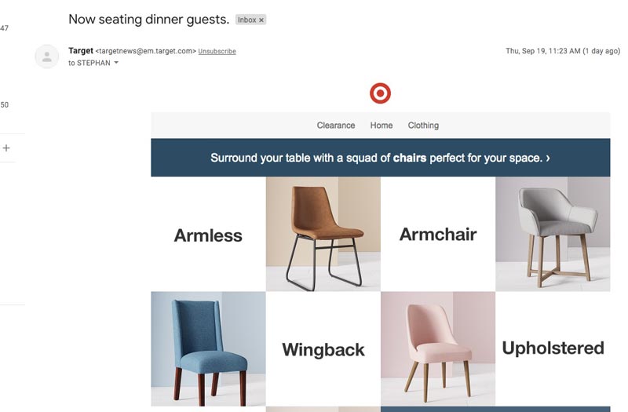628x412 pixels.
Task: Click the blue wingback chair image
Action: pos(208,348)
